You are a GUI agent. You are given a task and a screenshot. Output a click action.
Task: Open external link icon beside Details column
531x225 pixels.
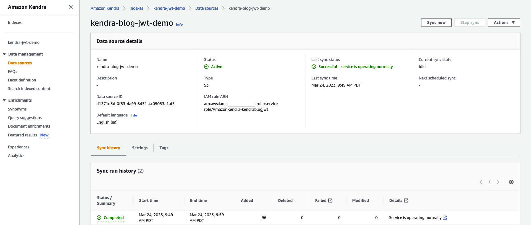(406, 201)
